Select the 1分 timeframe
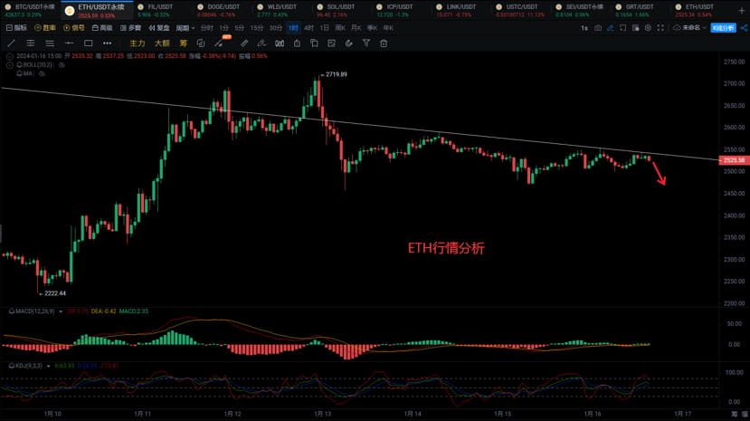This screenshot has width=750, height=421. (223, 28)
